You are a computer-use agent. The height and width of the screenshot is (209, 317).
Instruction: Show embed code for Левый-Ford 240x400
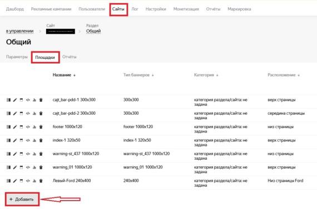[28, 181]
